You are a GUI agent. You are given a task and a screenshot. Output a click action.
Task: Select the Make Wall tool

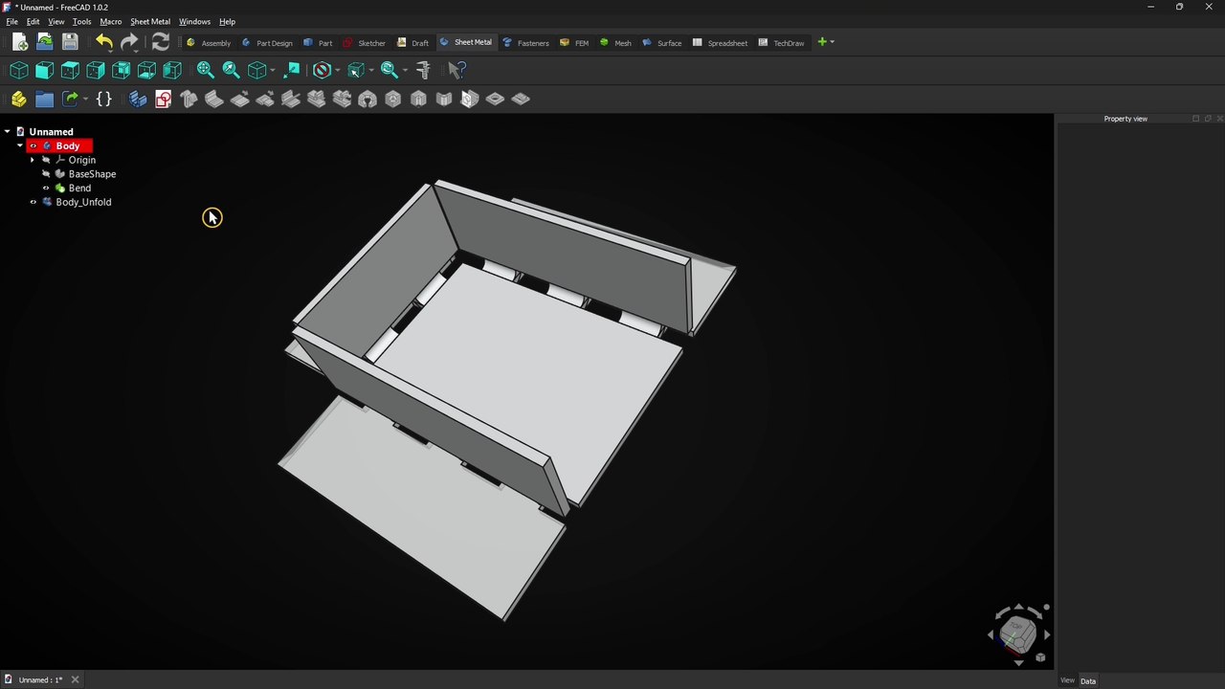[214, 99]
